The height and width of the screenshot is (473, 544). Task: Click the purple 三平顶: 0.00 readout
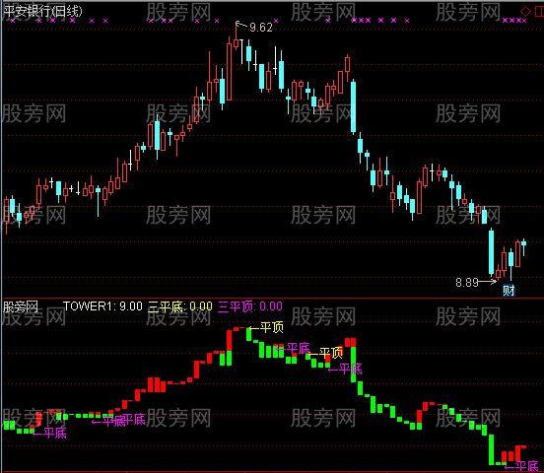tap(250, 306)
